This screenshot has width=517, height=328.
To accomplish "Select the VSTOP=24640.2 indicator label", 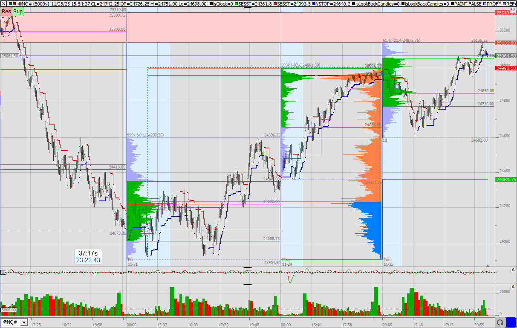I will [331, 3].
